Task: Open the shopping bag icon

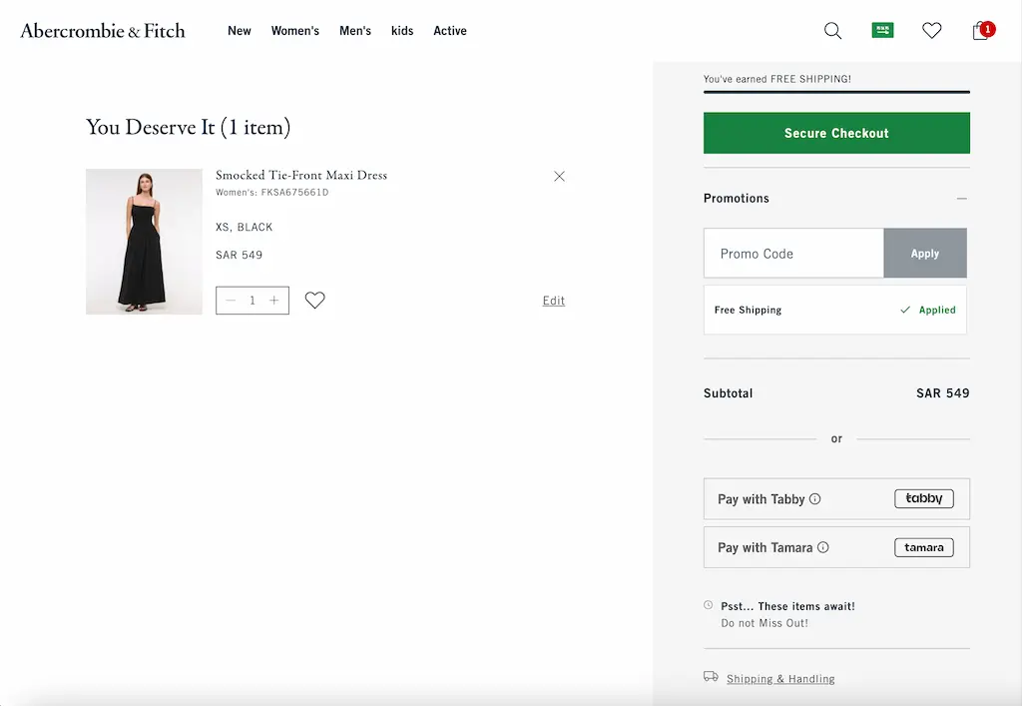Action: click(x=982, y=30)
